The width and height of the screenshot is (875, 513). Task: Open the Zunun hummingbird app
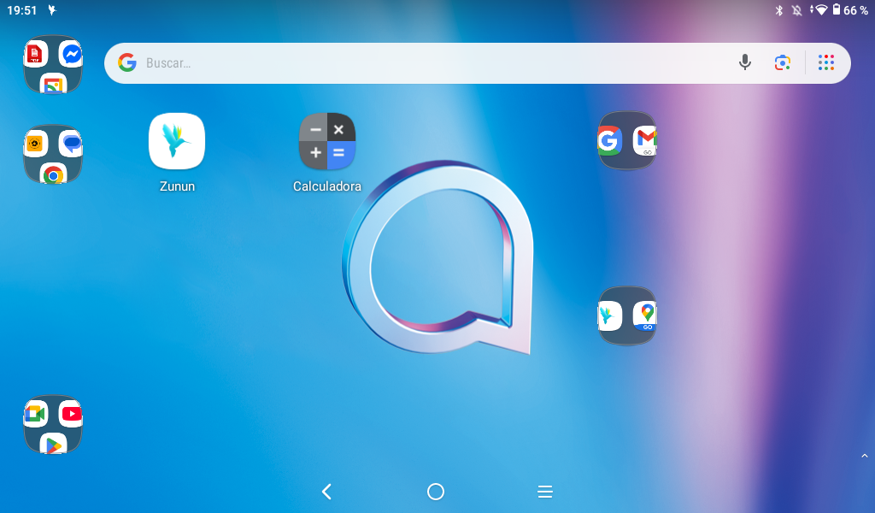[177, 142]
